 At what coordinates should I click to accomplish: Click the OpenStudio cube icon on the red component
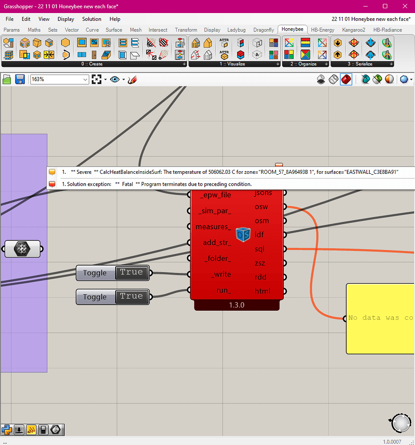point(243,234)
